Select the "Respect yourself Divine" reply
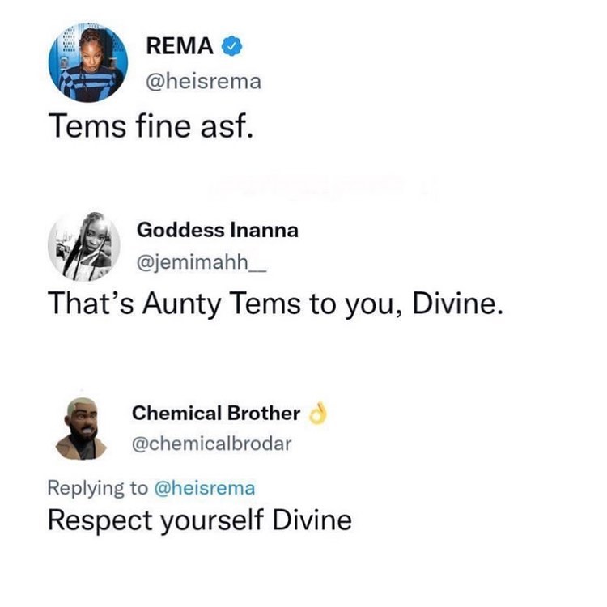The image size is (607, 607). pos(199,520)
